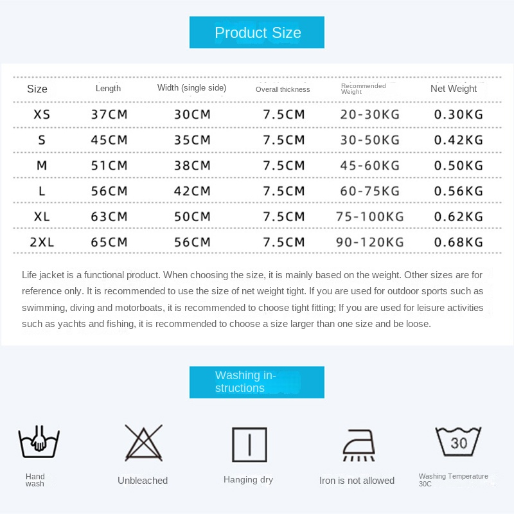
Task: Click the Size column header
Action: click(37, 89)
